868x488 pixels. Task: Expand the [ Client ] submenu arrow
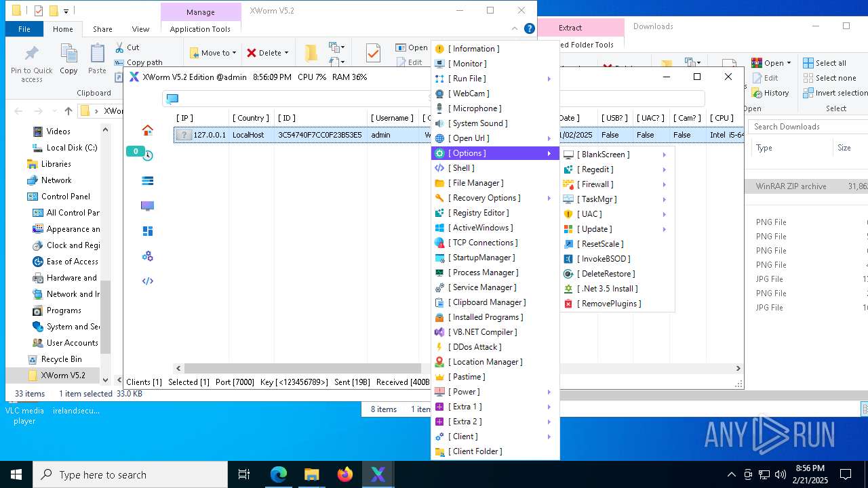(549, 436)
